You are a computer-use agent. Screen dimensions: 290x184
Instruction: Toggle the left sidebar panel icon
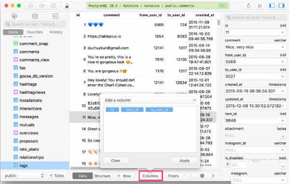coord(272,6)
